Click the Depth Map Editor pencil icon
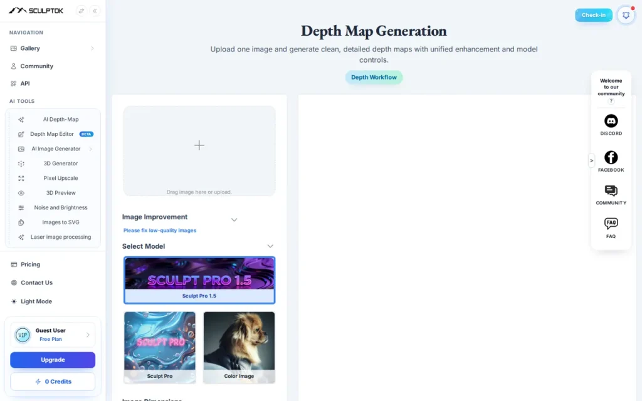 click(21, 134)
